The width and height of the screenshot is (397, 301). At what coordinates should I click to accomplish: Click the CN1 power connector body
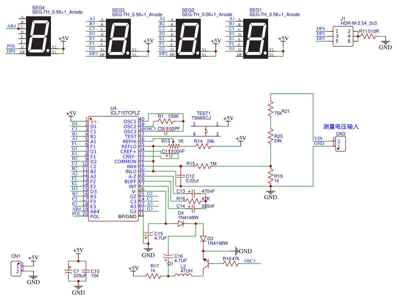[15, 269]
